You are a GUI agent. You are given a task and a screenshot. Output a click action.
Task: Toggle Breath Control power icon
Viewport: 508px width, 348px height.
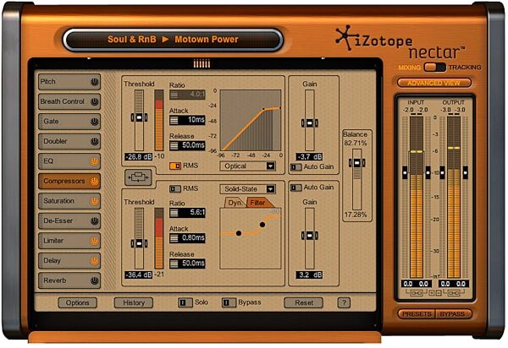(x=94, y=102)
